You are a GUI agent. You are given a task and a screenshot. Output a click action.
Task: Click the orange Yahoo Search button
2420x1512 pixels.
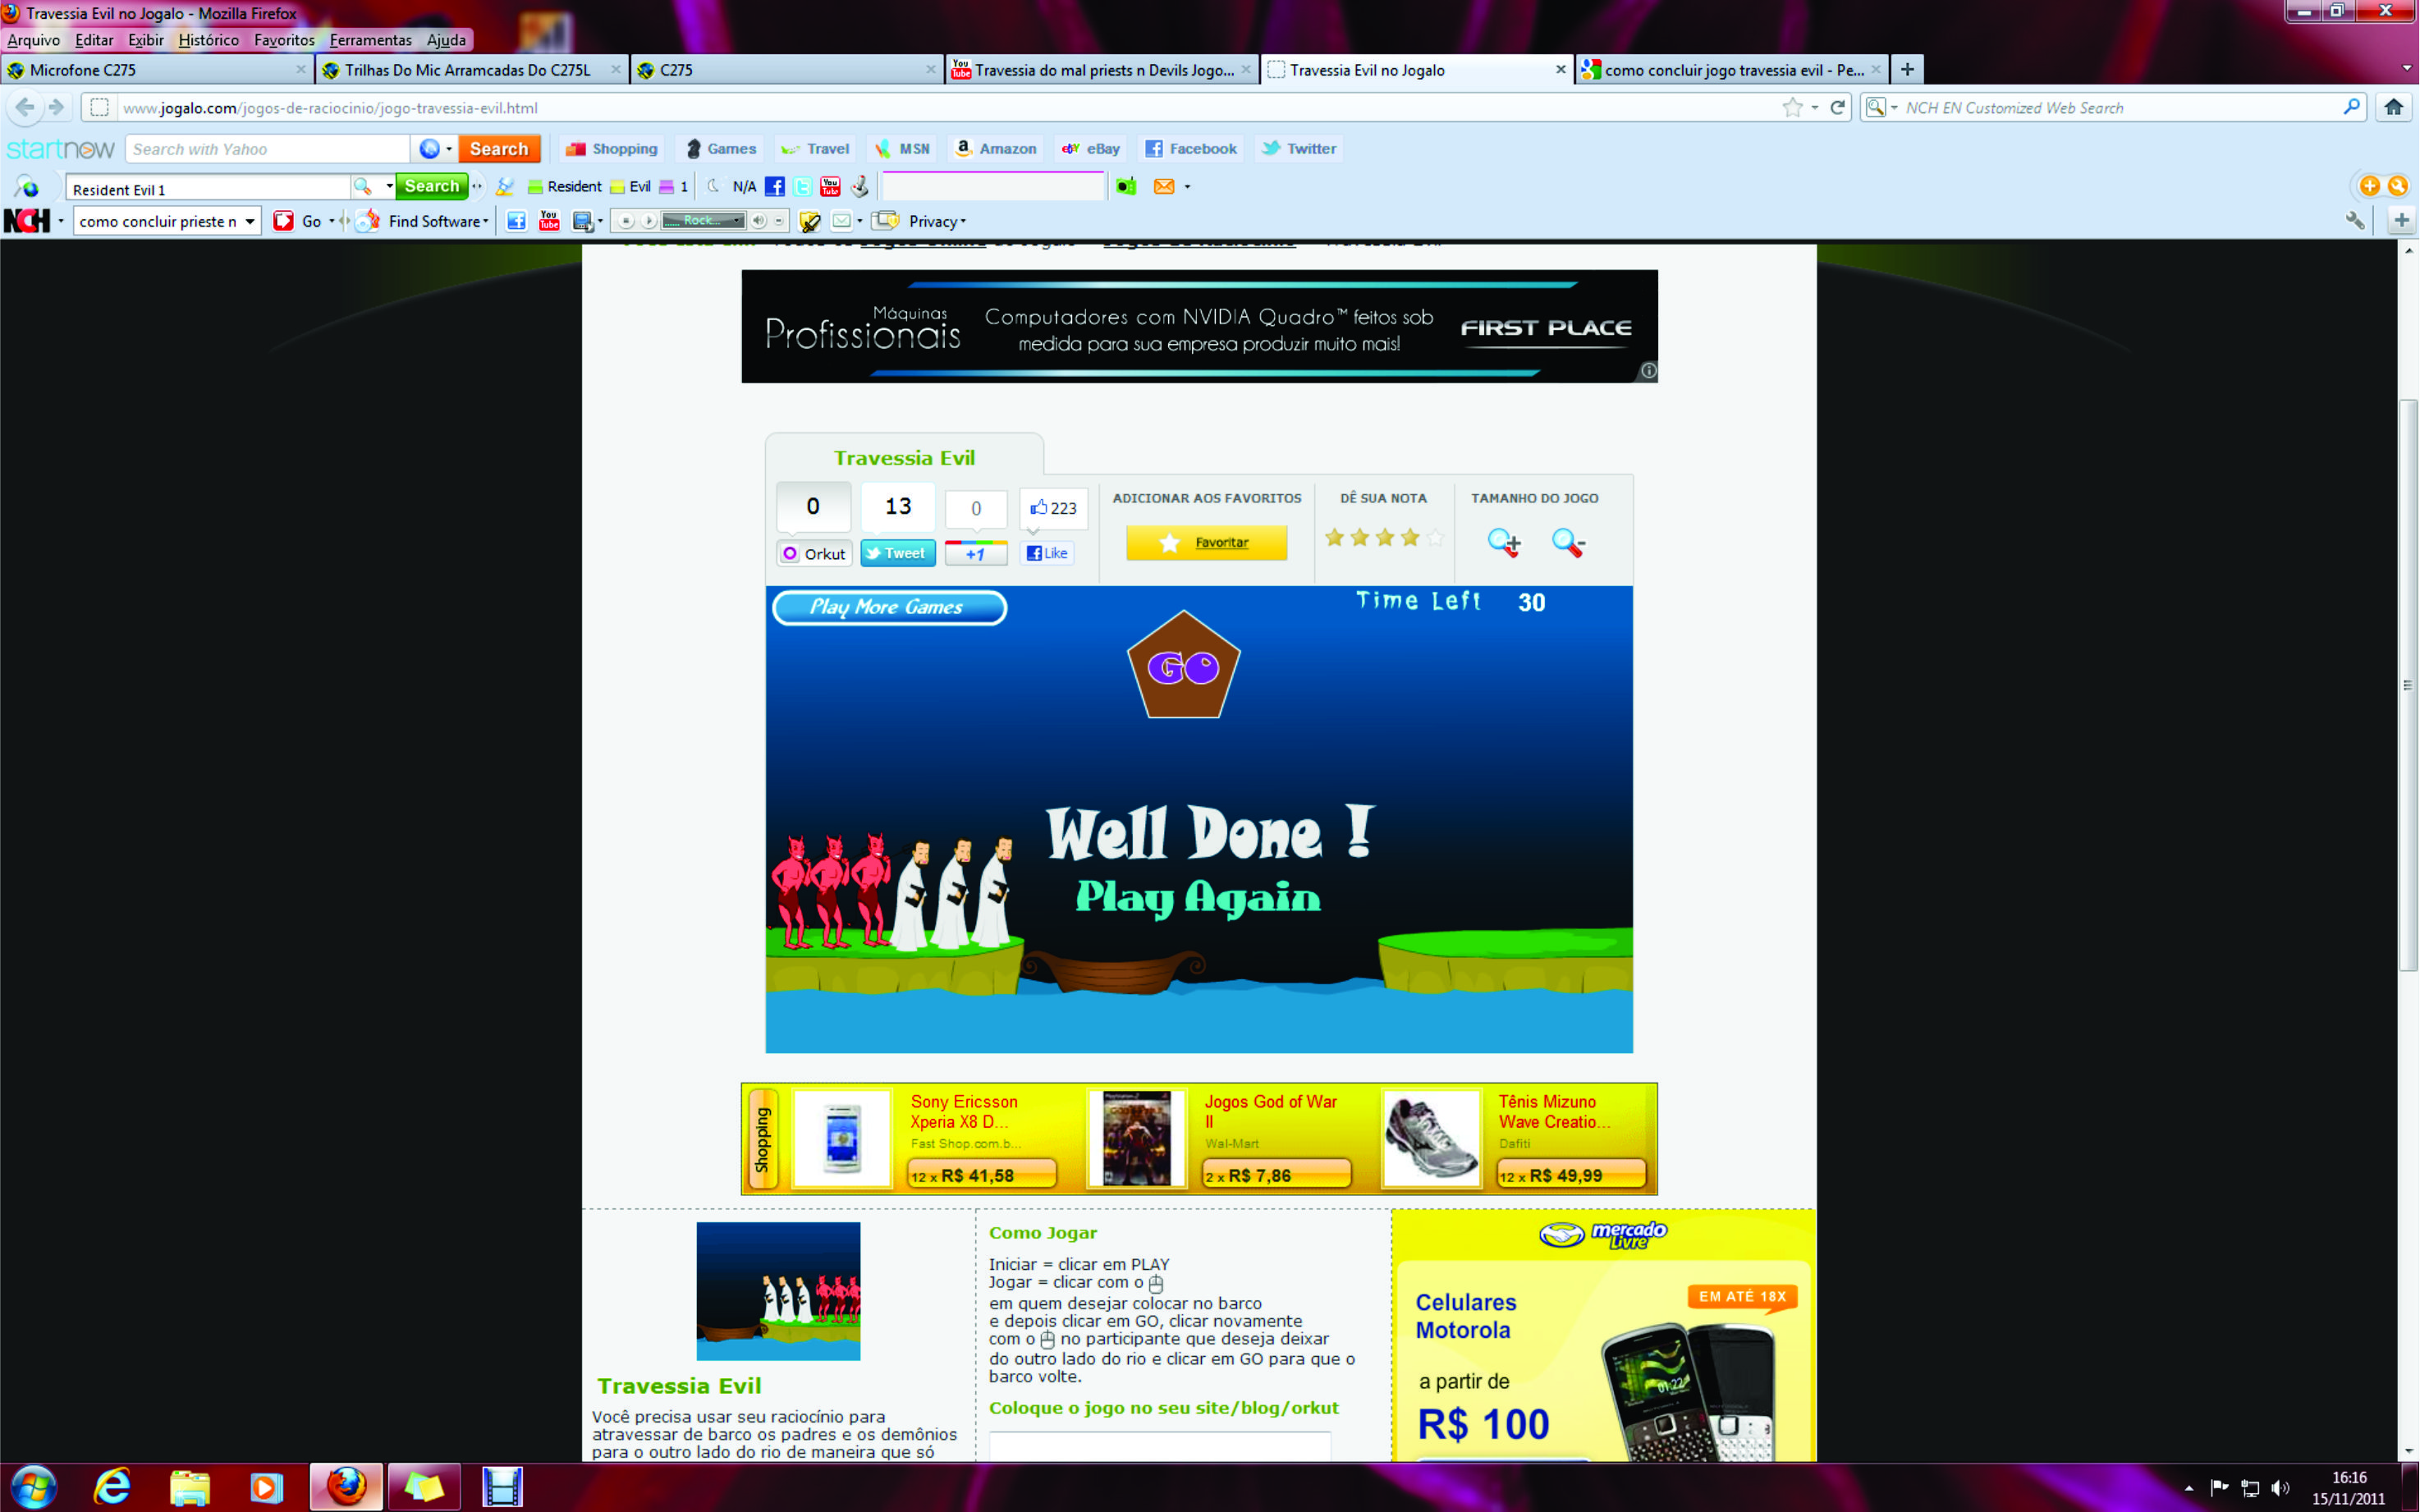499,149
